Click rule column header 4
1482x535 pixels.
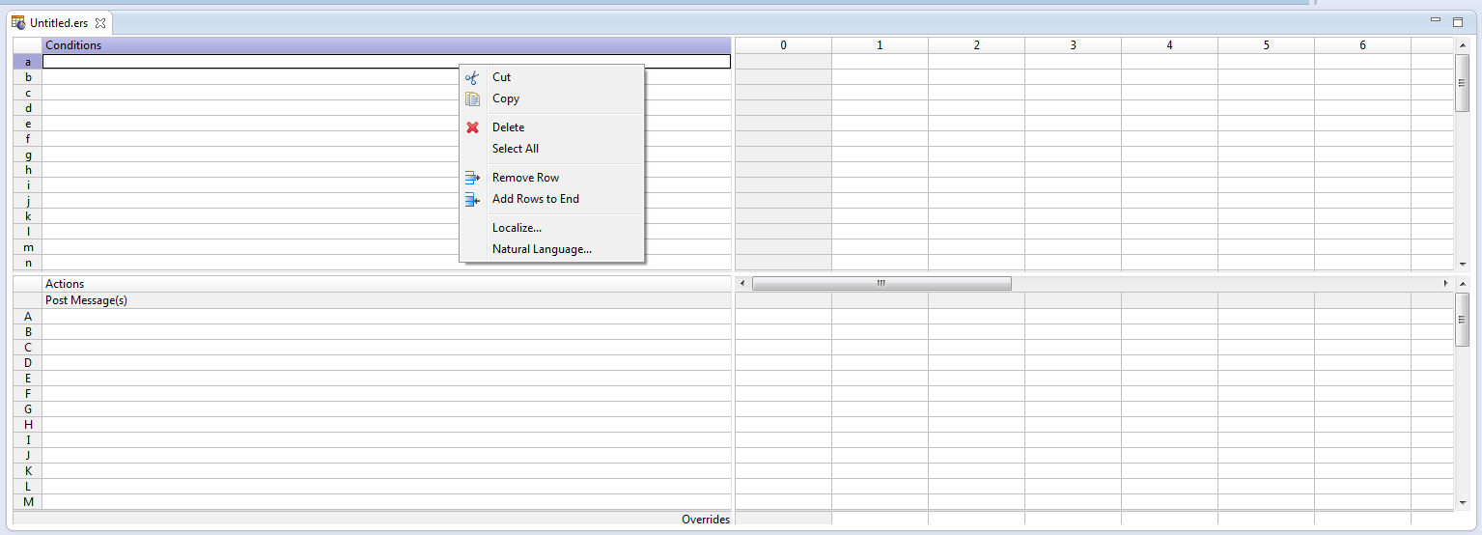(x=1169, y=45)
